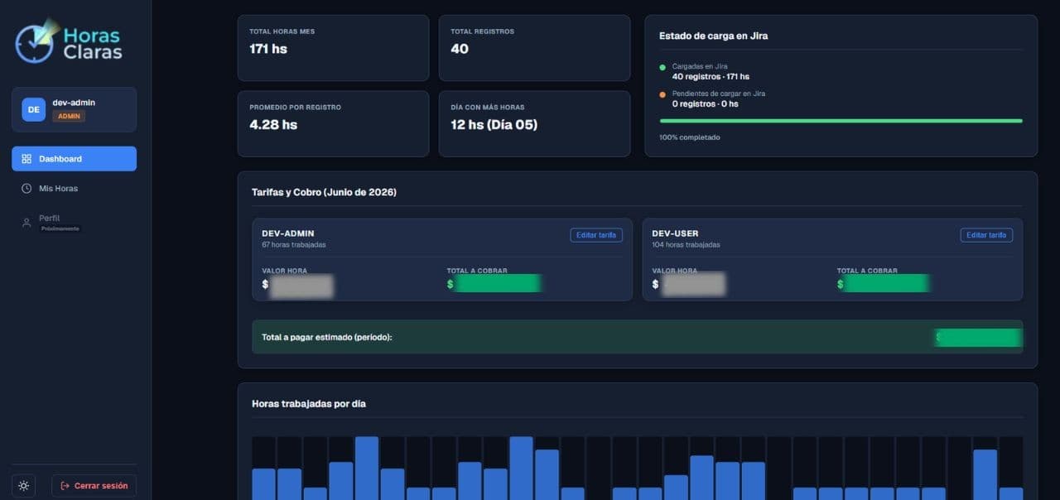Click the '171 hs' value
This screenshot has height=500, width=1060.
point(268,49)
